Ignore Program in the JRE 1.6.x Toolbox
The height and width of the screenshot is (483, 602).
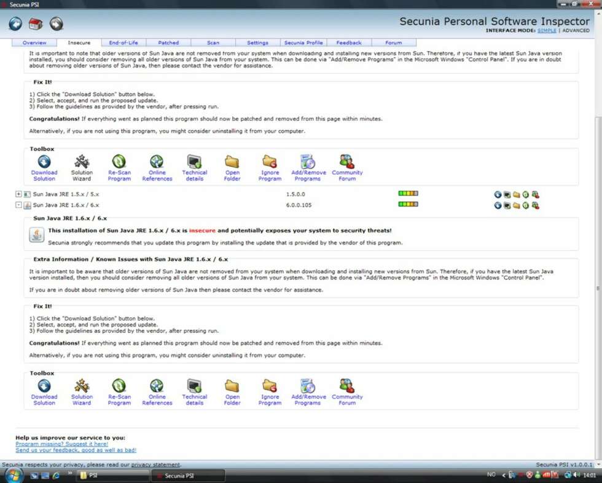(270, 393)
